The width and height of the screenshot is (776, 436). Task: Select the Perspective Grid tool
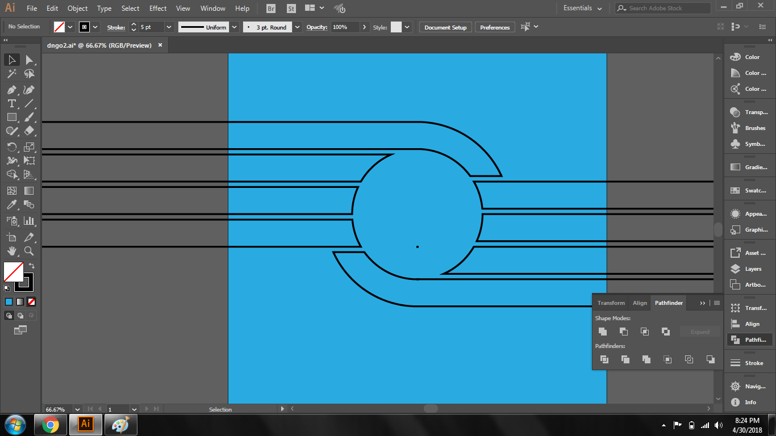(30, 174)
